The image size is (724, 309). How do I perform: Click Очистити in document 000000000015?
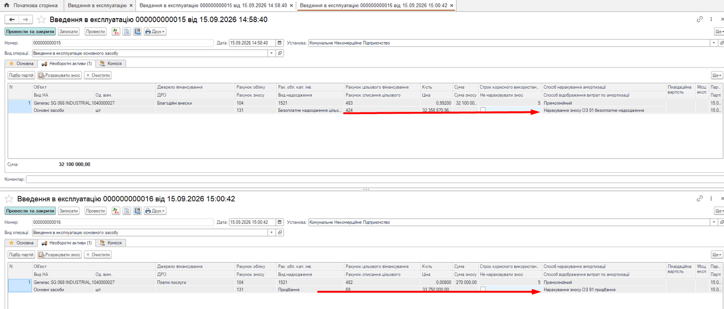(98, 75)
